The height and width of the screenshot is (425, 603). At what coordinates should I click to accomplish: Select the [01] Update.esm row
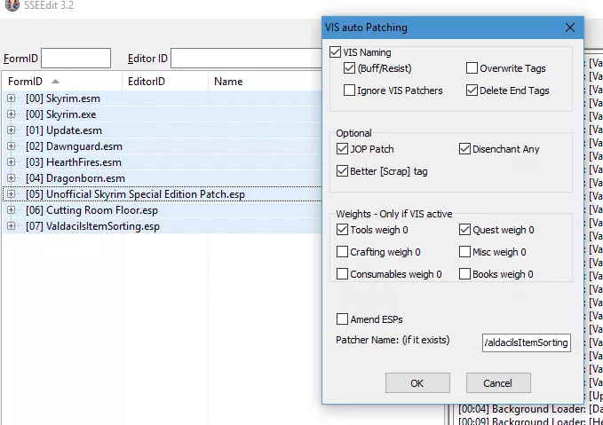[x=162, y=130]
